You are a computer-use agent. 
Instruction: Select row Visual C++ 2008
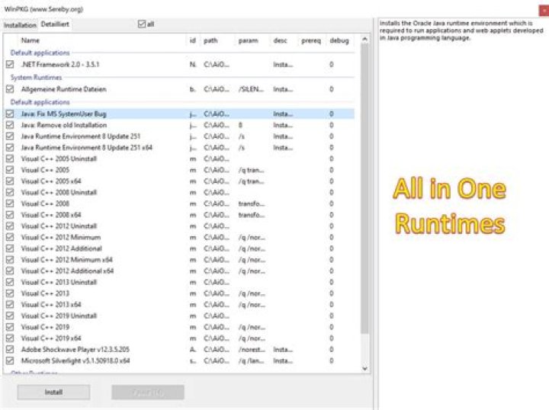[x=180, y=203]
